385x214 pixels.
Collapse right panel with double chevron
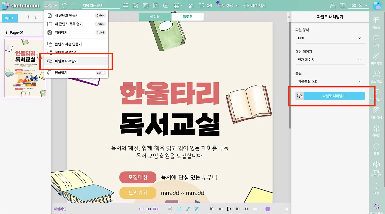[x=288, y=17]
